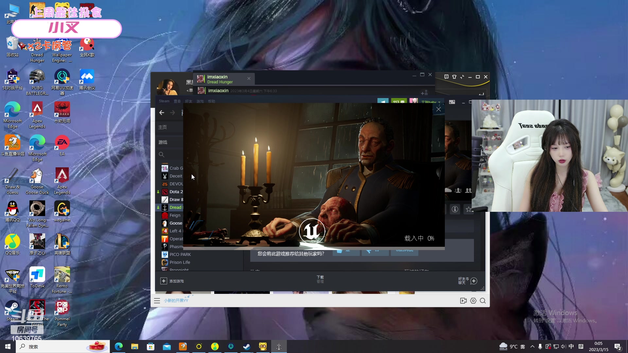Go back in Steam navigation
The width and height of the screenshot is (628, 353).
click(162, 113)
